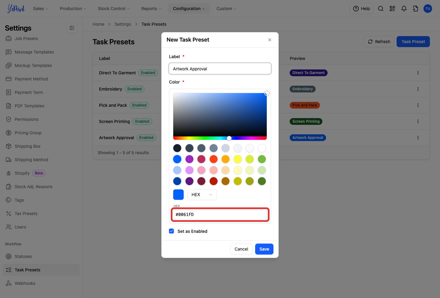Viewport: 440px width, 298px height.
Task: Save the new task preset
Action: point(264,249)
